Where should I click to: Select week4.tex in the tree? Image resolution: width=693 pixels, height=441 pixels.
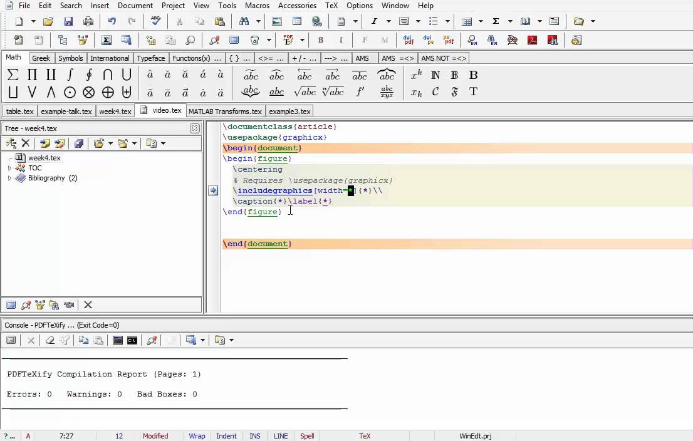pos(44,158)
